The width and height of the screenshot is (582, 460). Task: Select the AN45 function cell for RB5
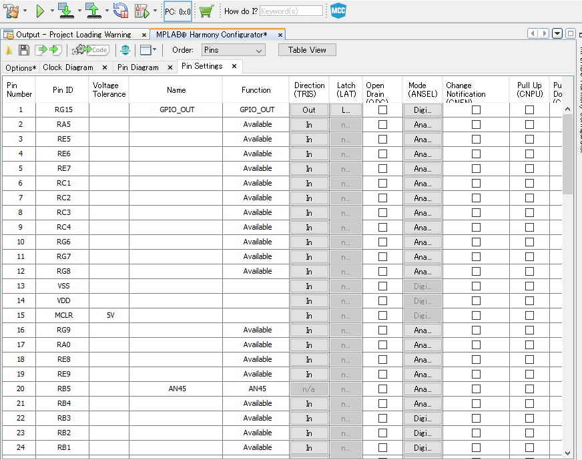point(256,389)
